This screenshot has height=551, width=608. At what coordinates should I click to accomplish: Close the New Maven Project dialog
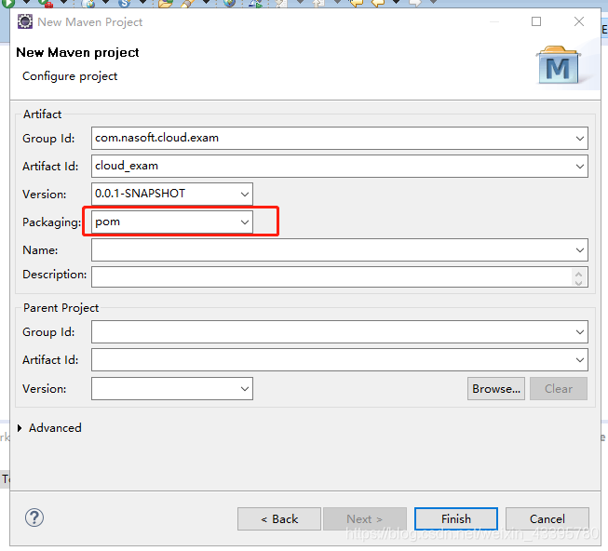coord(579,21)
